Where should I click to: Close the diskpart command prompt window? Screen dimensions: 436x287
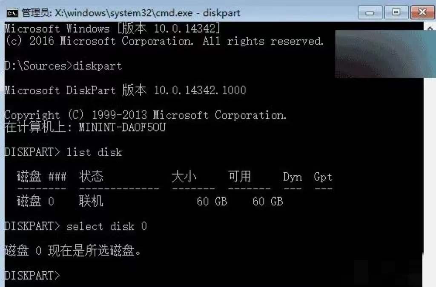[422, 12]
